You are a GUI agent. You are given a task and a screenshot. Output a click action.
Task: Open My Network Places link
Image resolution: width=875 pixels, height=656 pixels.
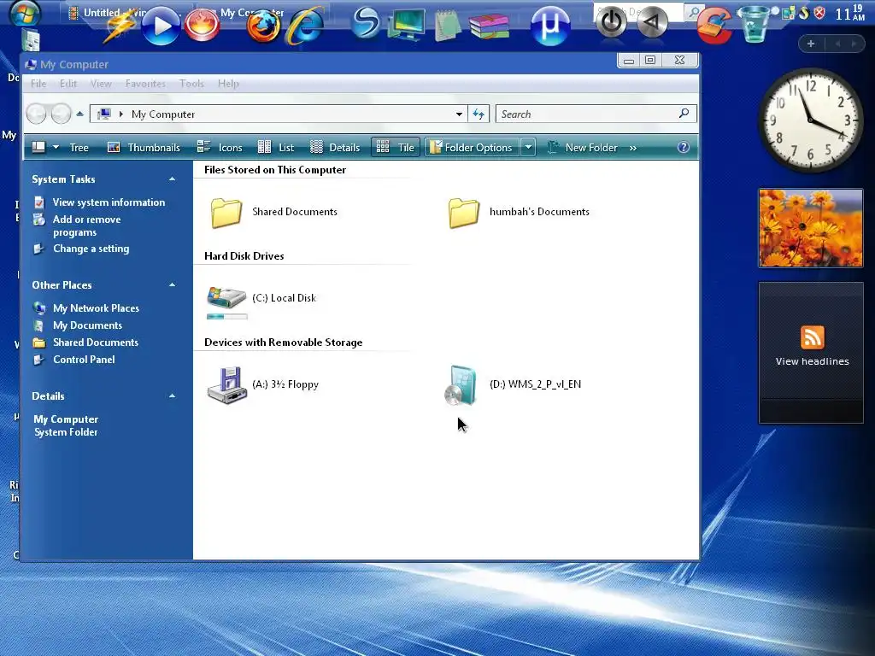click(96, 308)
